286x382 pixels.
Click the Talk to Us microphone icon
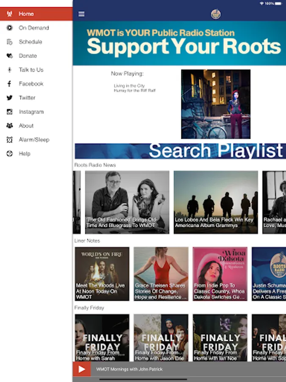coord(9,70)
